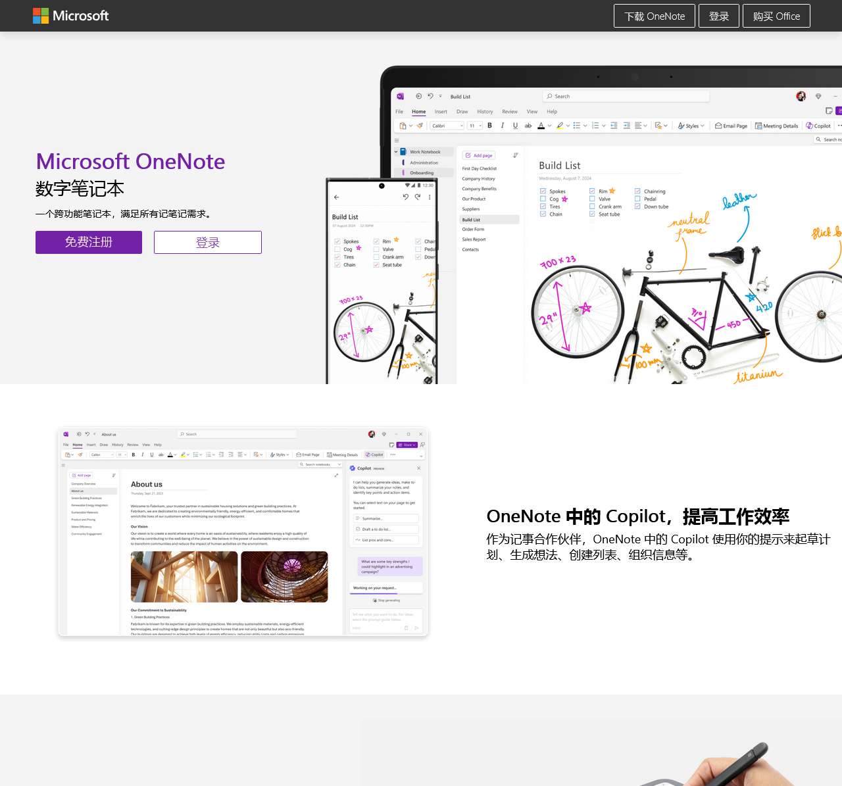Toggle the Down tube checkbox in the laptop screenshot
This screenshot has width=842, height=786.
click(637, 207)
